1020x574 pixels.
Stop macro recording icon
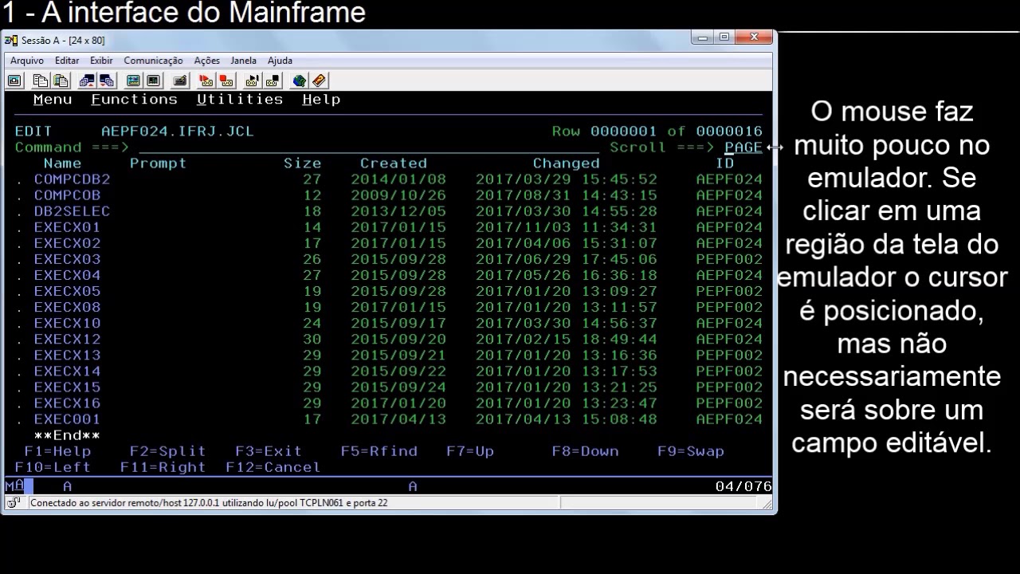[226, 81]
